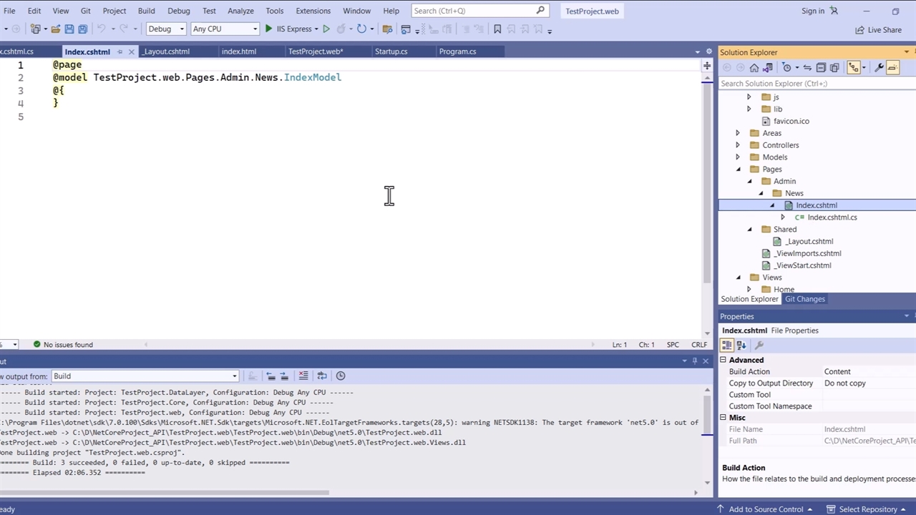Toggle Show All Files in Solution Explorer
The height and width of the screenshot is (515, 916).
point(834,68)
